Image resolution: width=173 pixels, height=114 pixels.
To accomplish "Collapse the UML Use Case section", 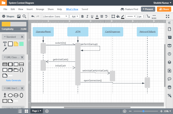I will point(5,88).
